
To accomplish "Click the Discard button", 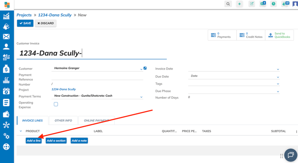I will click(46, 23).
